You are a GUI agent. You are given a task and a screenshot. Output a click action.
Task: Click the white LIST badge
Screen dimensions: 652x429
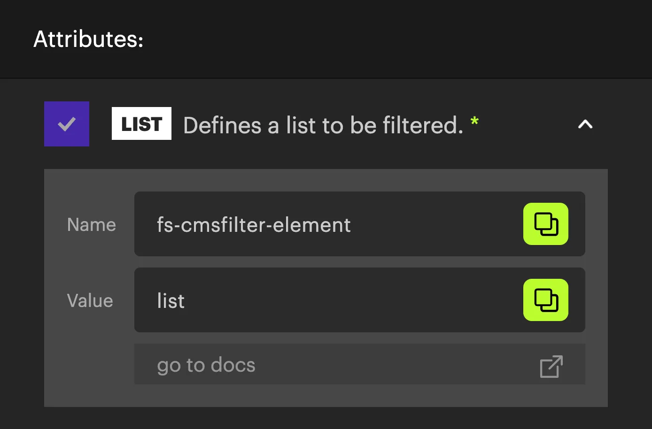coord(141,124)
